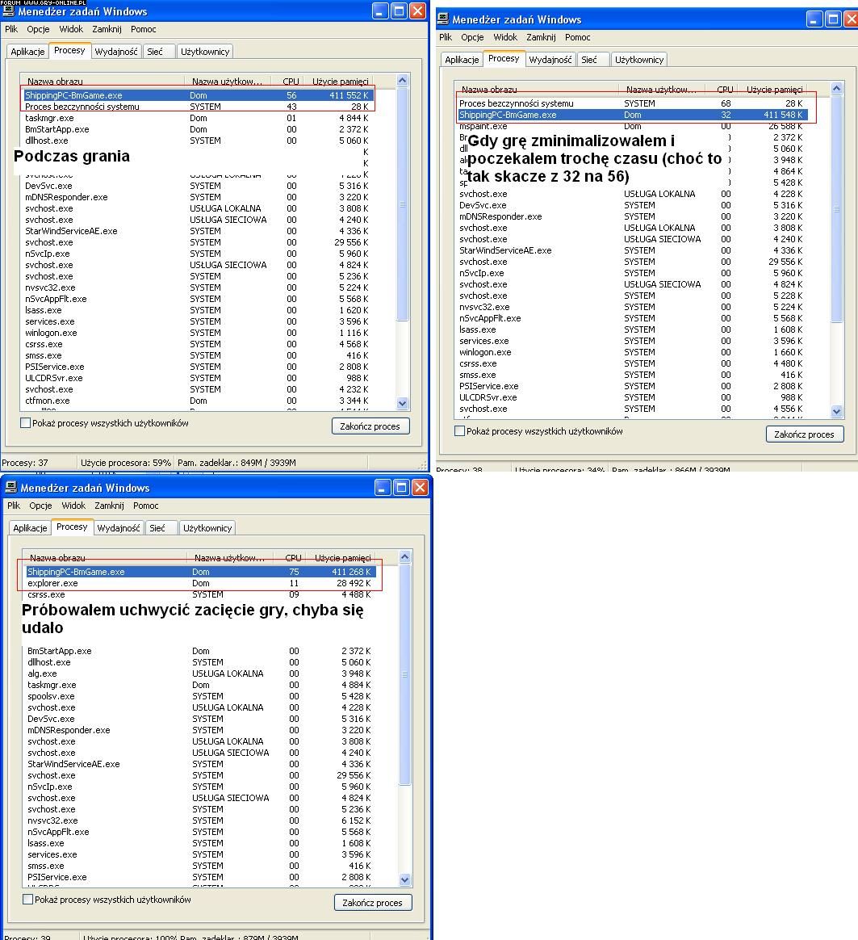Select ShippingPC-BmGame.exe using 411 268 K memory
Image resolution: width=858 pixels, height=940 pixels.
coord(200,572)
